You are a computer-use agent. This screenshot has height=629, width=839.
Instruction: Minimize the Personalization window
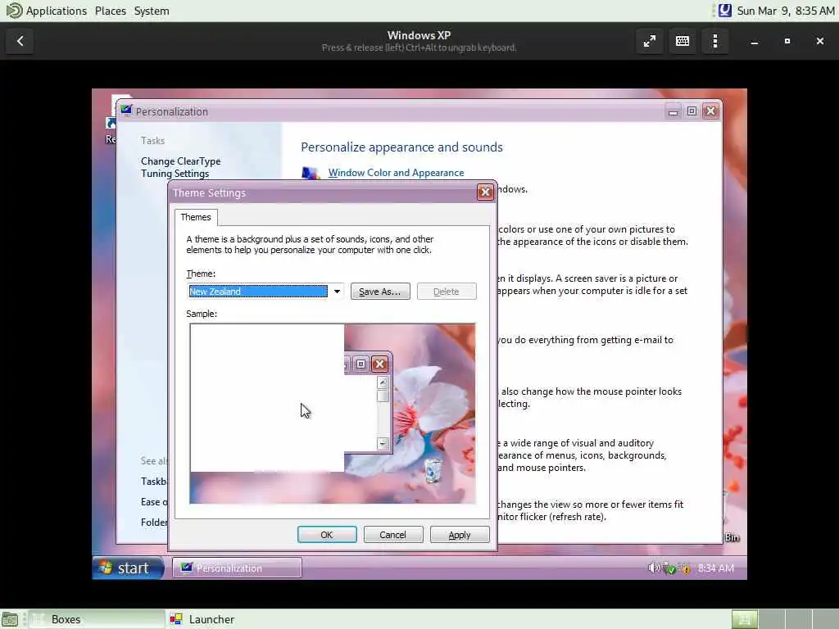point(673,111)
